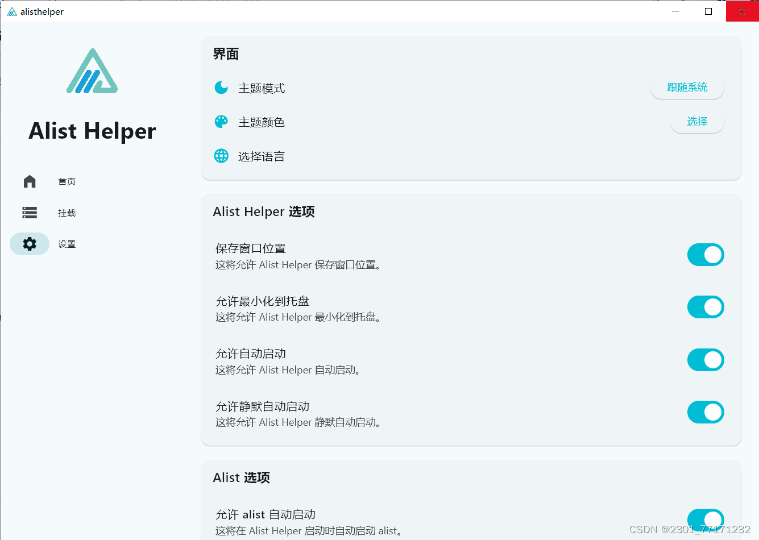The height and width of the screenshot is (540, 759).
Task: Open the 跟随系统 theme mode selector
Action: click(687, 88)
